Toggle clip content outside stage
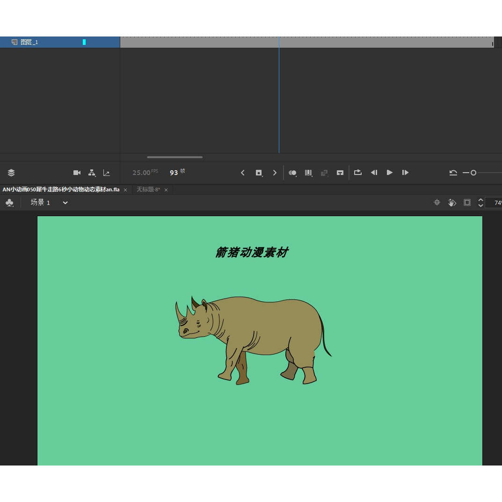This screenshot has height=502, width=502. [x=467, y=202]
